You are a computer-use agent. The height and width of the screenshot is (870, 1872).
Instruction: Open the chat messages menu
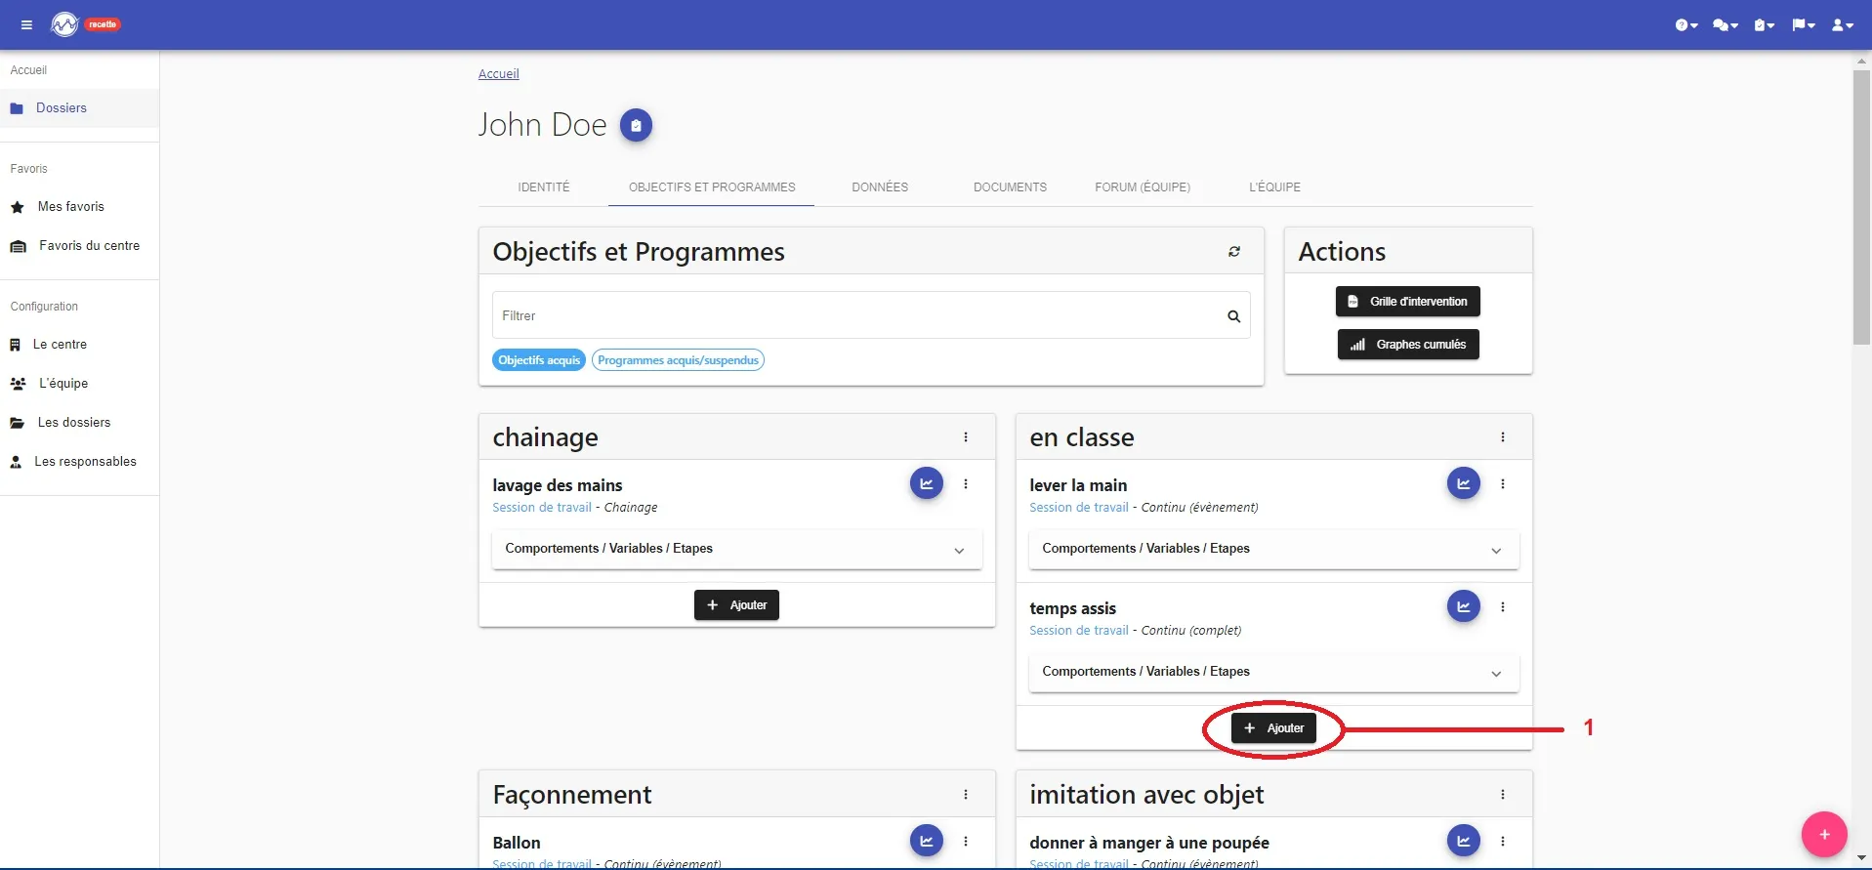click(x=1726, y=25)
